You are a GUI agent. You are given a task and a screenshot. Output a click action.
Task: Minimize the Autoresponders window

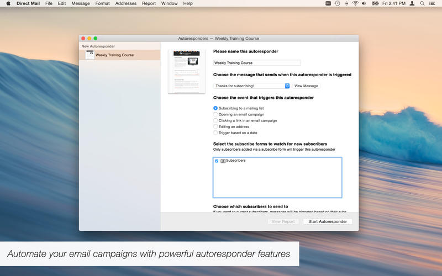coord(90,38)
